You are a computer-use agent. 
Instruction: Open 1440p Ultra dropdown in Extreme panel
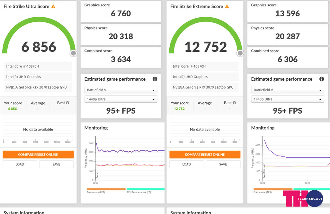coord(288,99)
